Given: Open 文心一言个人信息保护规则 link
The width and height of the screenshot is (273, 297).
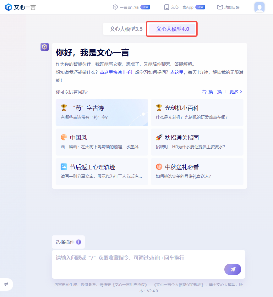Looking at the screenshot, I should click(179, 284).
